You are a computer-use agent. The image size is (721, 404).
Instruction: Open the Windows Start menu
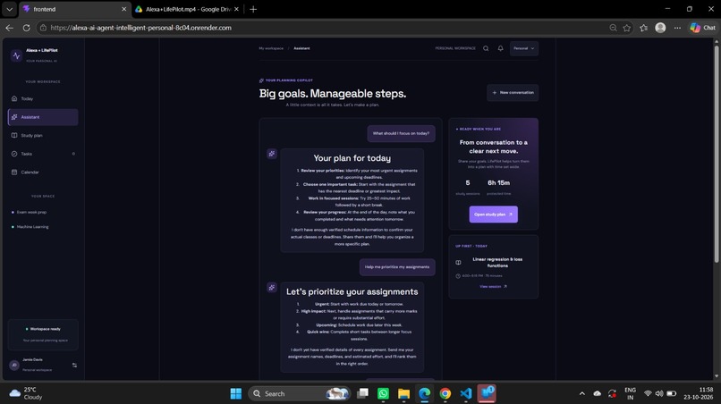(x=236, y=393)
